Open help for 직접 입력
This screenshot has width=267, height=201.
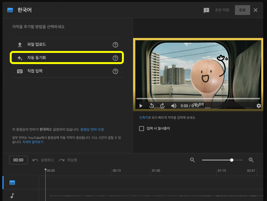point(115,71)
